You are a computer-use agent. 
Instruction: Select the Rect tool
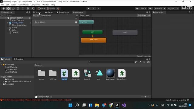point(23,8)
